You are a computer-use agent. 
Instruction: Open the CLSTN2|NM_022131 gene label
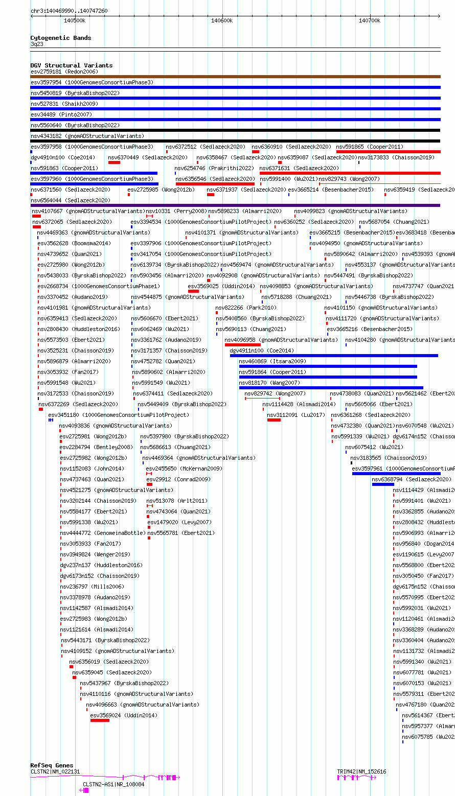(55, 771)
